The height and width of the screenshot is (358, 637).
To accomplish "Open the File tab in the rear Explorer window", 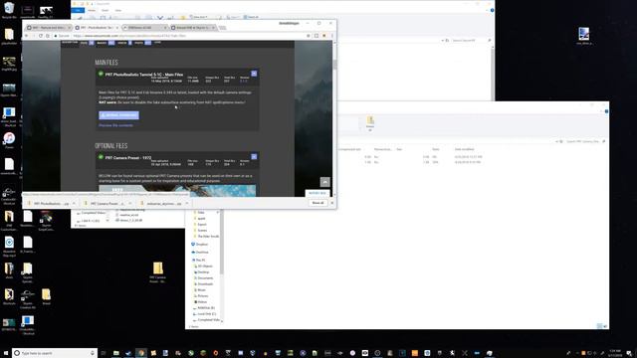I will pyautogui.click(x=78, y=10).
